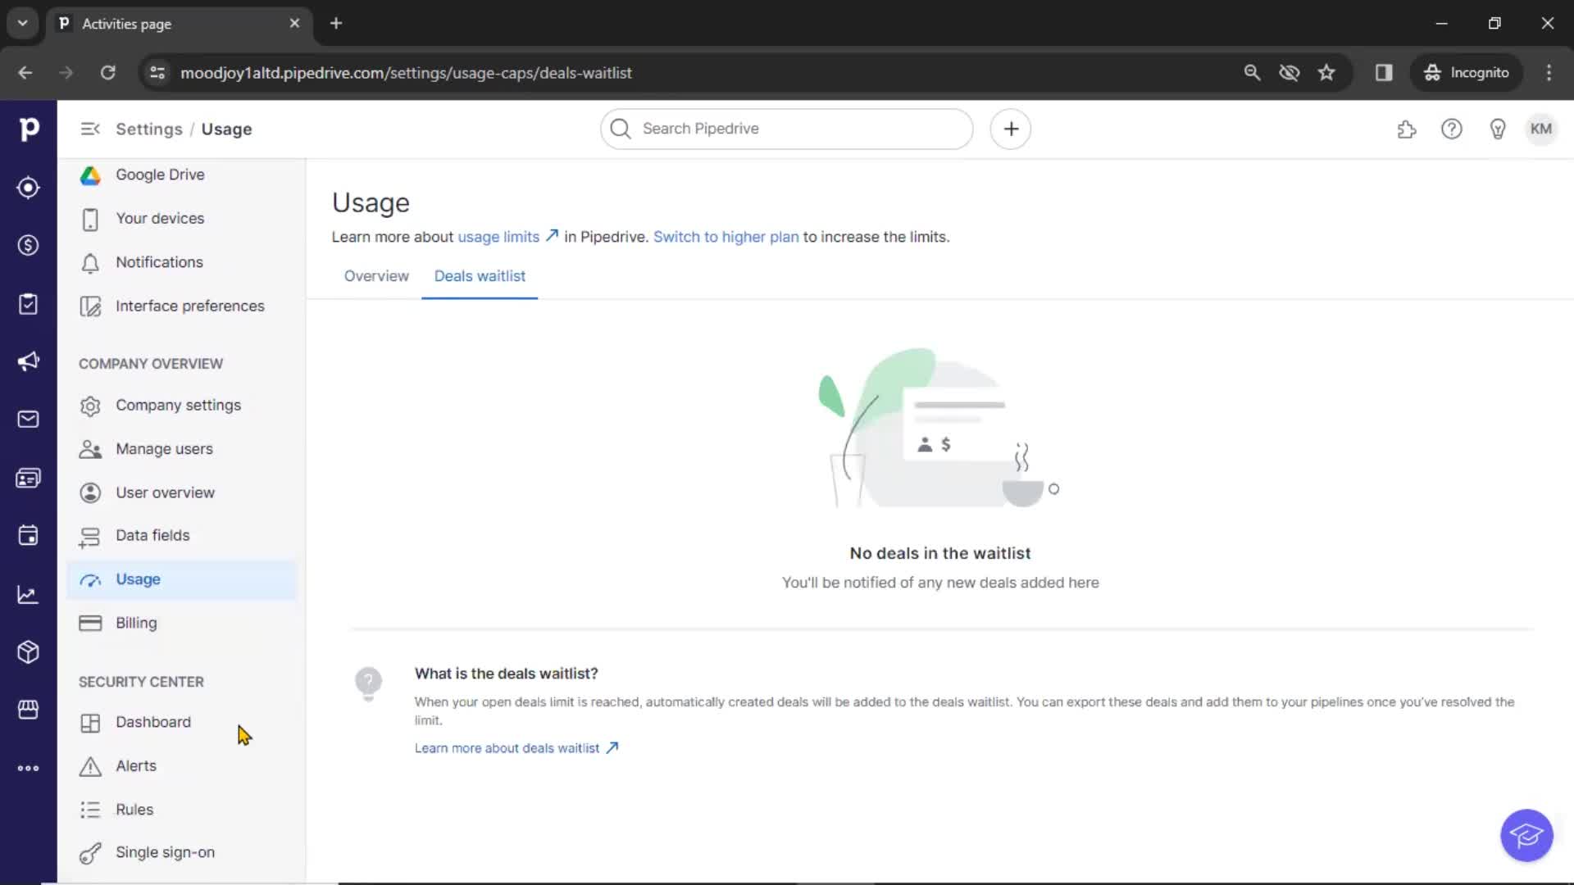
Task: Expand the Settings sidebar menu toggle
Action: pos(89,129)
